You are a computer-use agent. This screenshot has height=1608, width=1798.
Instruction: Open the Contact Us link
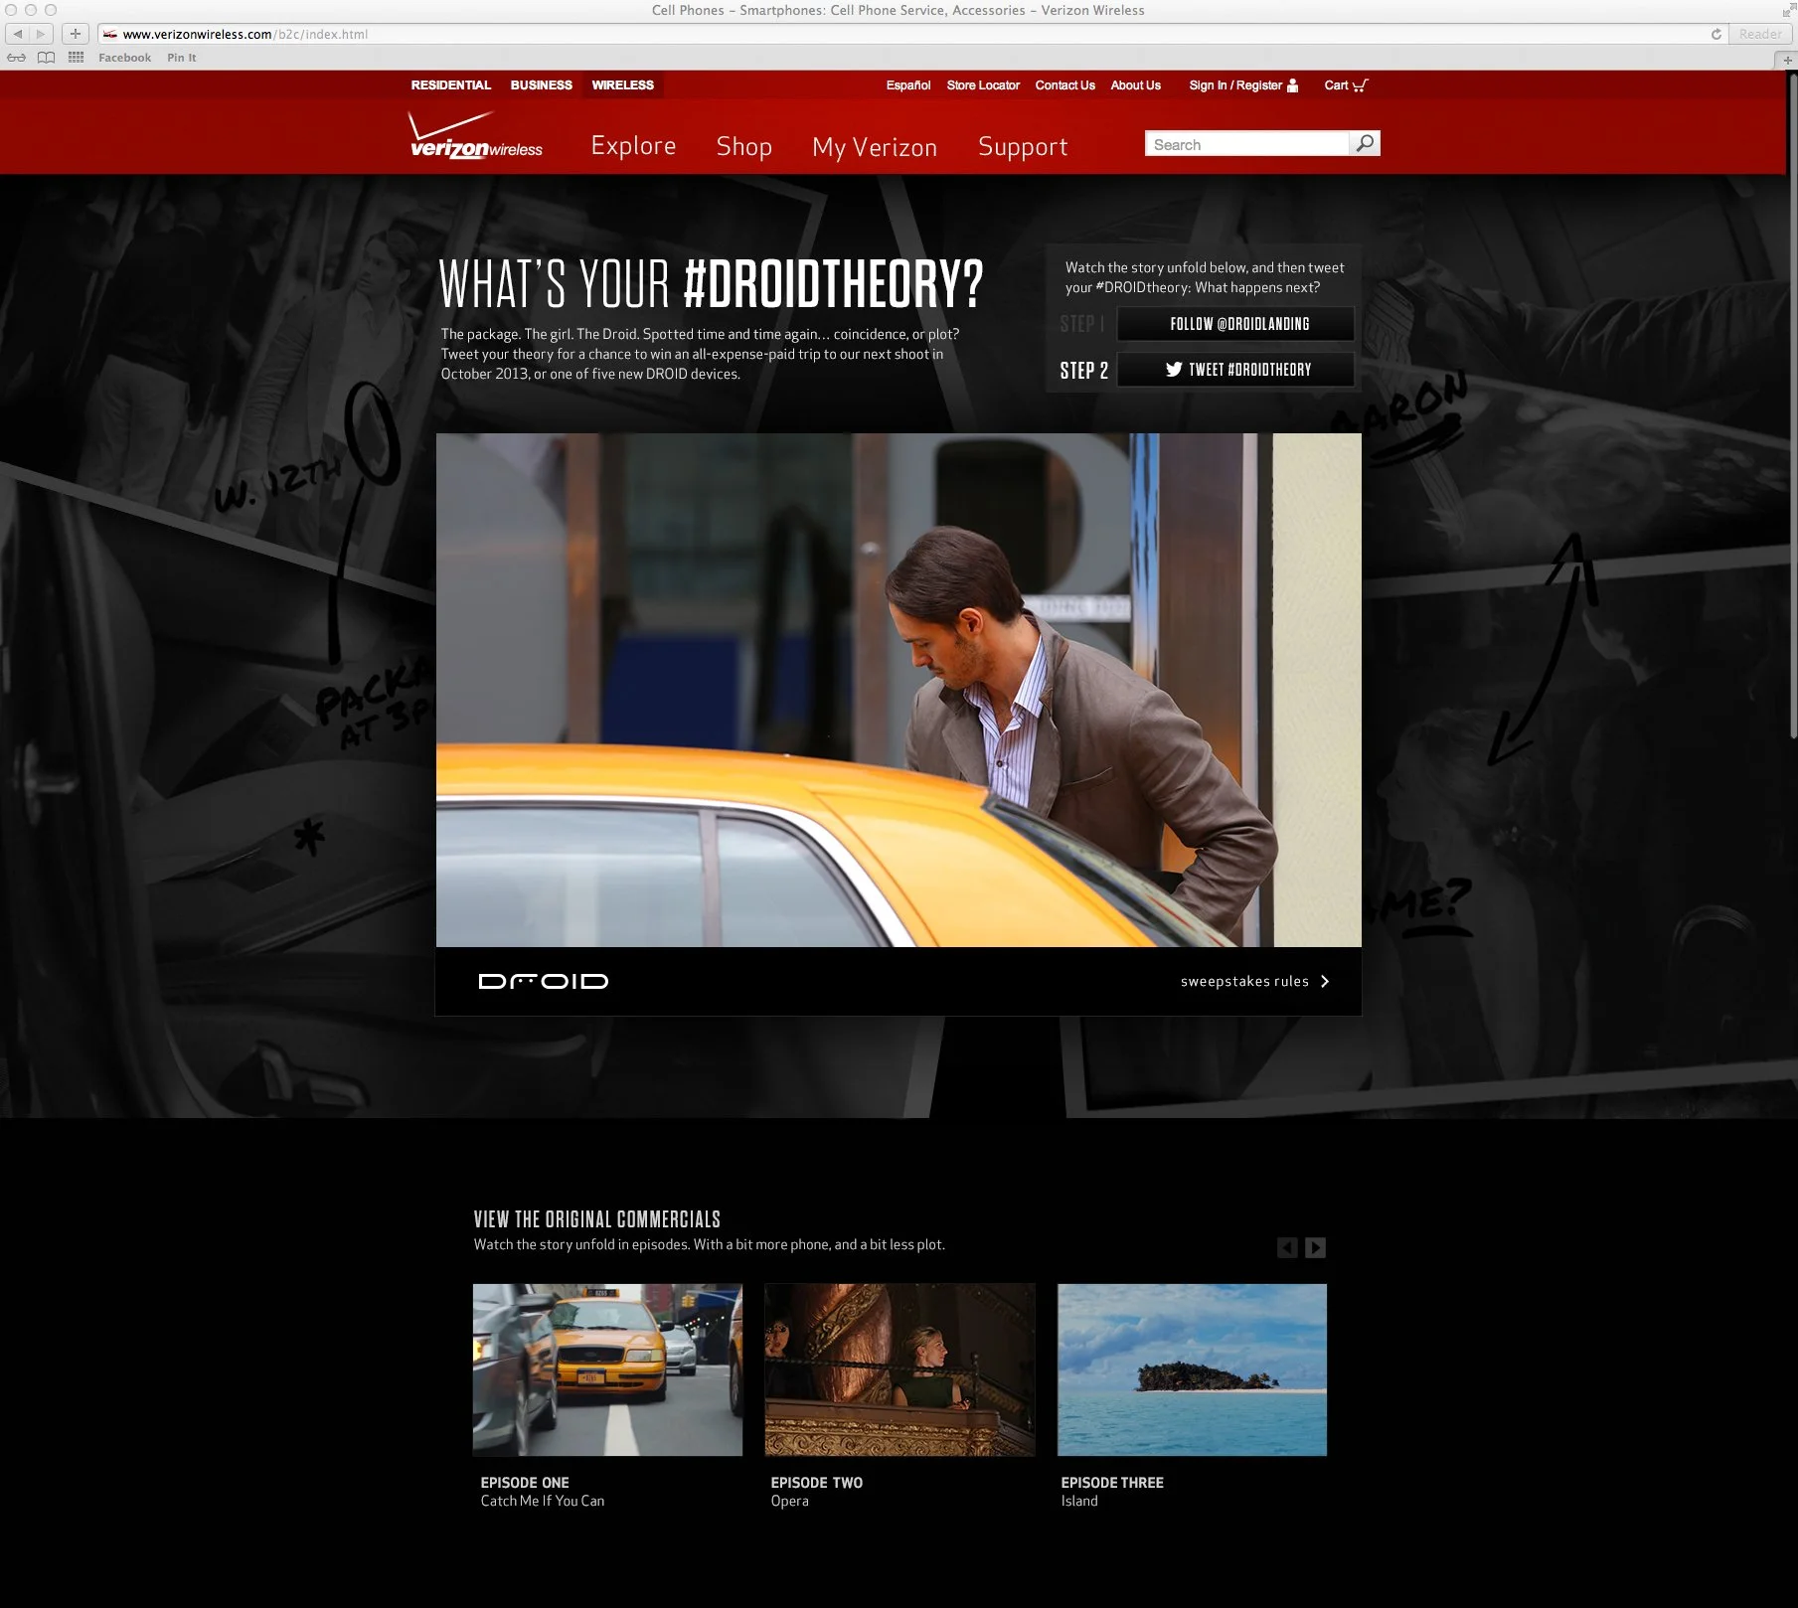coord(1064,85)
